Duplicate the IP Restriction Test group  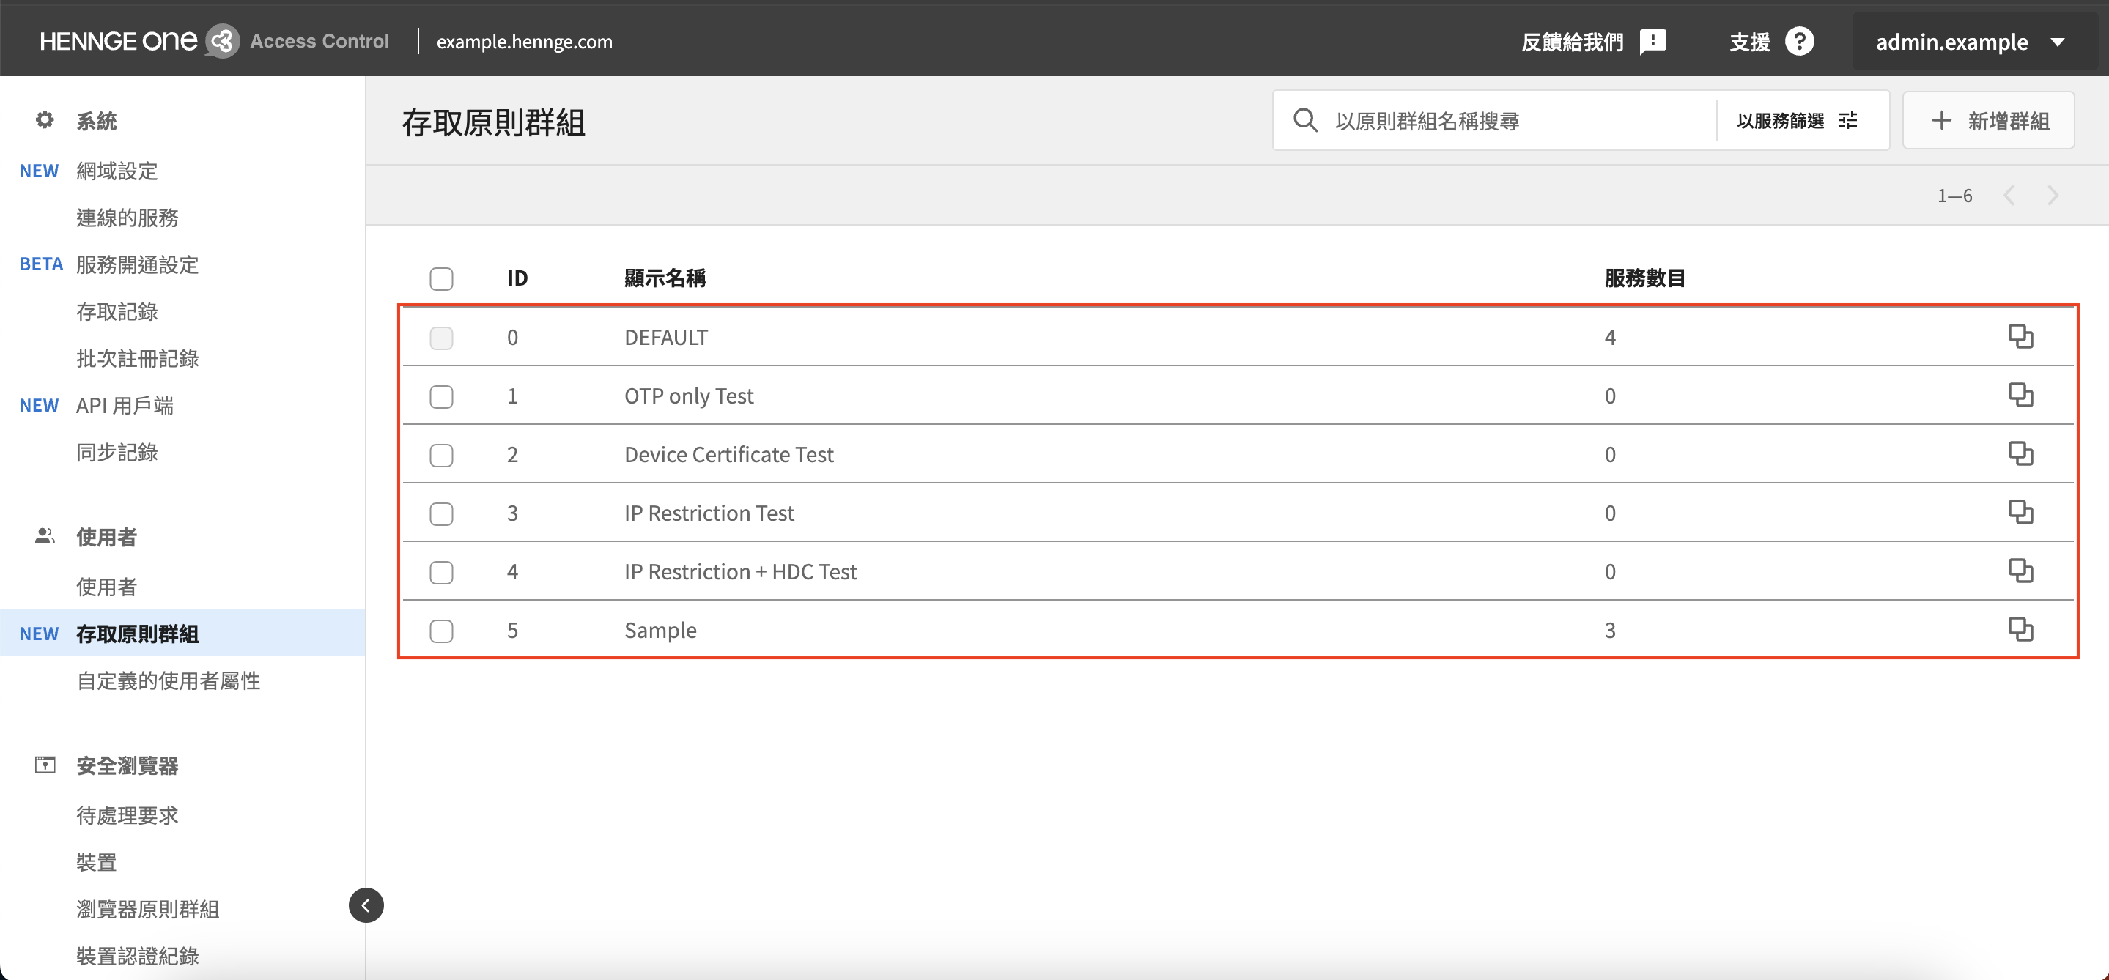pos(2020,512)
